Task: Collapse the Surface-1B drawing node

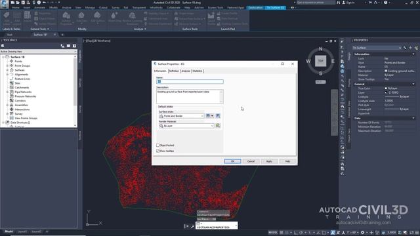Action: click(3, 57)
